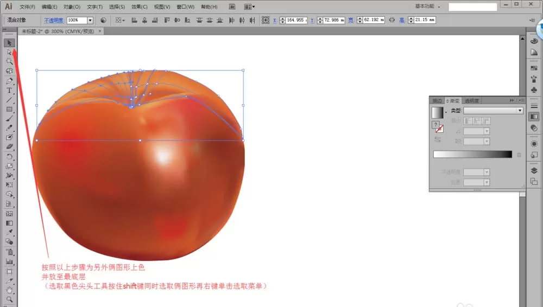The height and width of the screenshot is (307, 543).
Task: Open the 类型 gradient type dropdown
Action: (x=493, y=111)
